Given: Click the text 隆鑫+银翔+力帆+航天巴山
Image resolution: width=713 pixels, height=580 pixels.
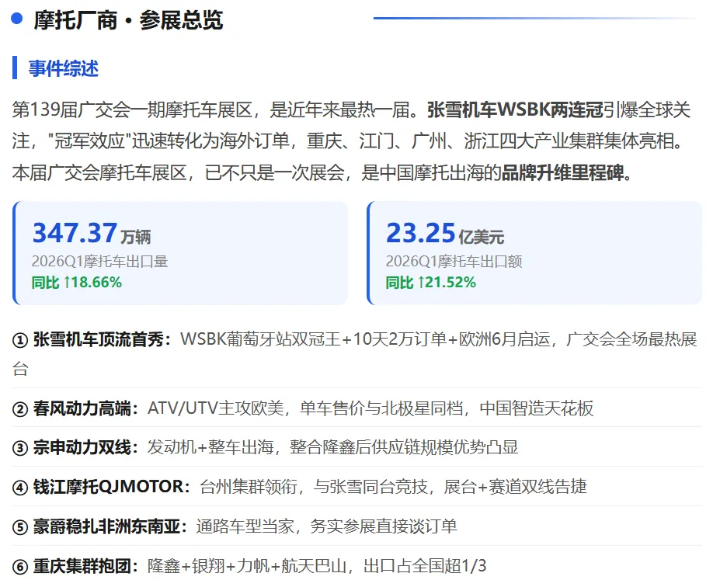Looking at the screenshot, I should (x=247, y=566).
